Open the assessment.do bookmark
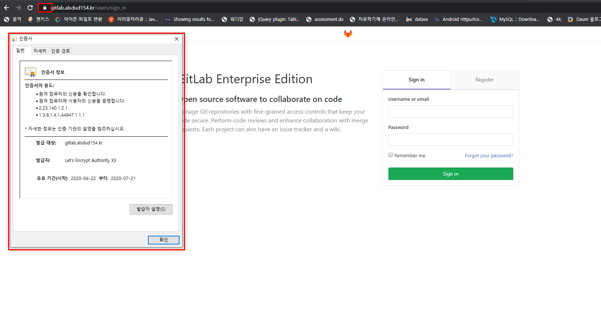 pos(325,19)
